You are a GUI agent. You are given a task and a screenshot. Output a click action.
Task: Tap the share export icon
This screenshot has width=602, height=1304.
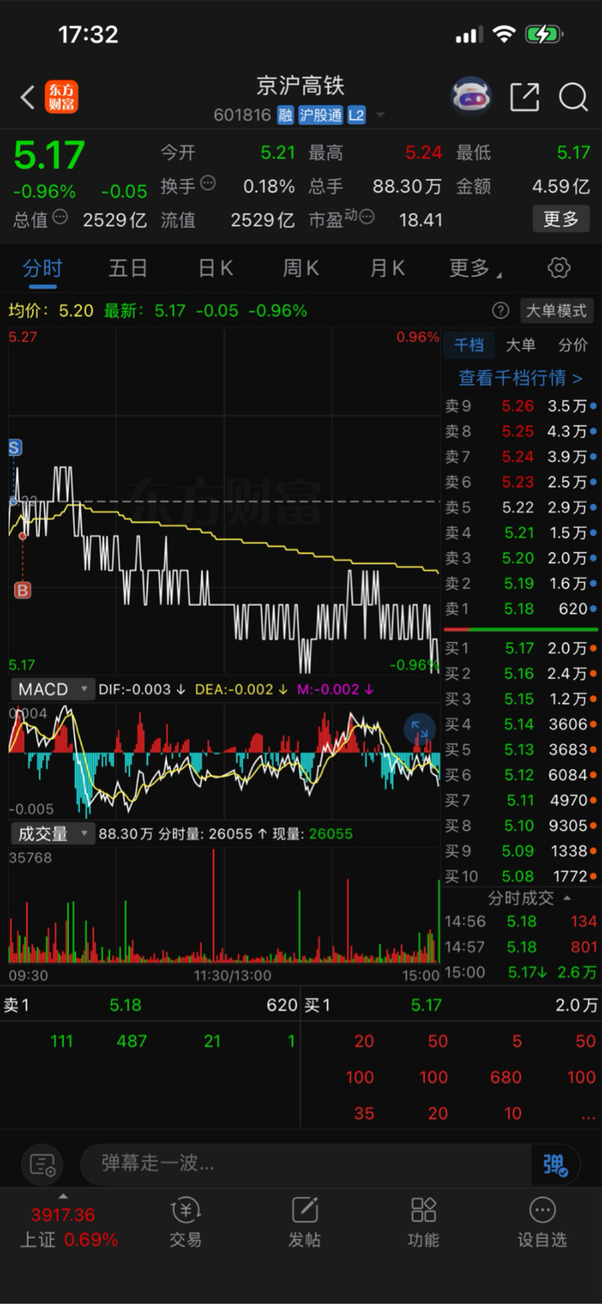coord(524,97)
